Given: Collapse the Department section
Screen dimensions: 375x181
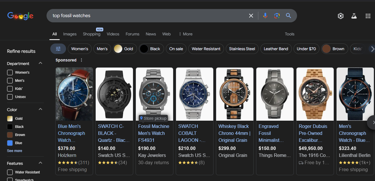Looking at the screenshot, I should (40, 63).
